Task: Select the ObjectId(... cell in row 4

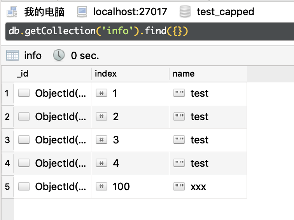Action: 52,163
